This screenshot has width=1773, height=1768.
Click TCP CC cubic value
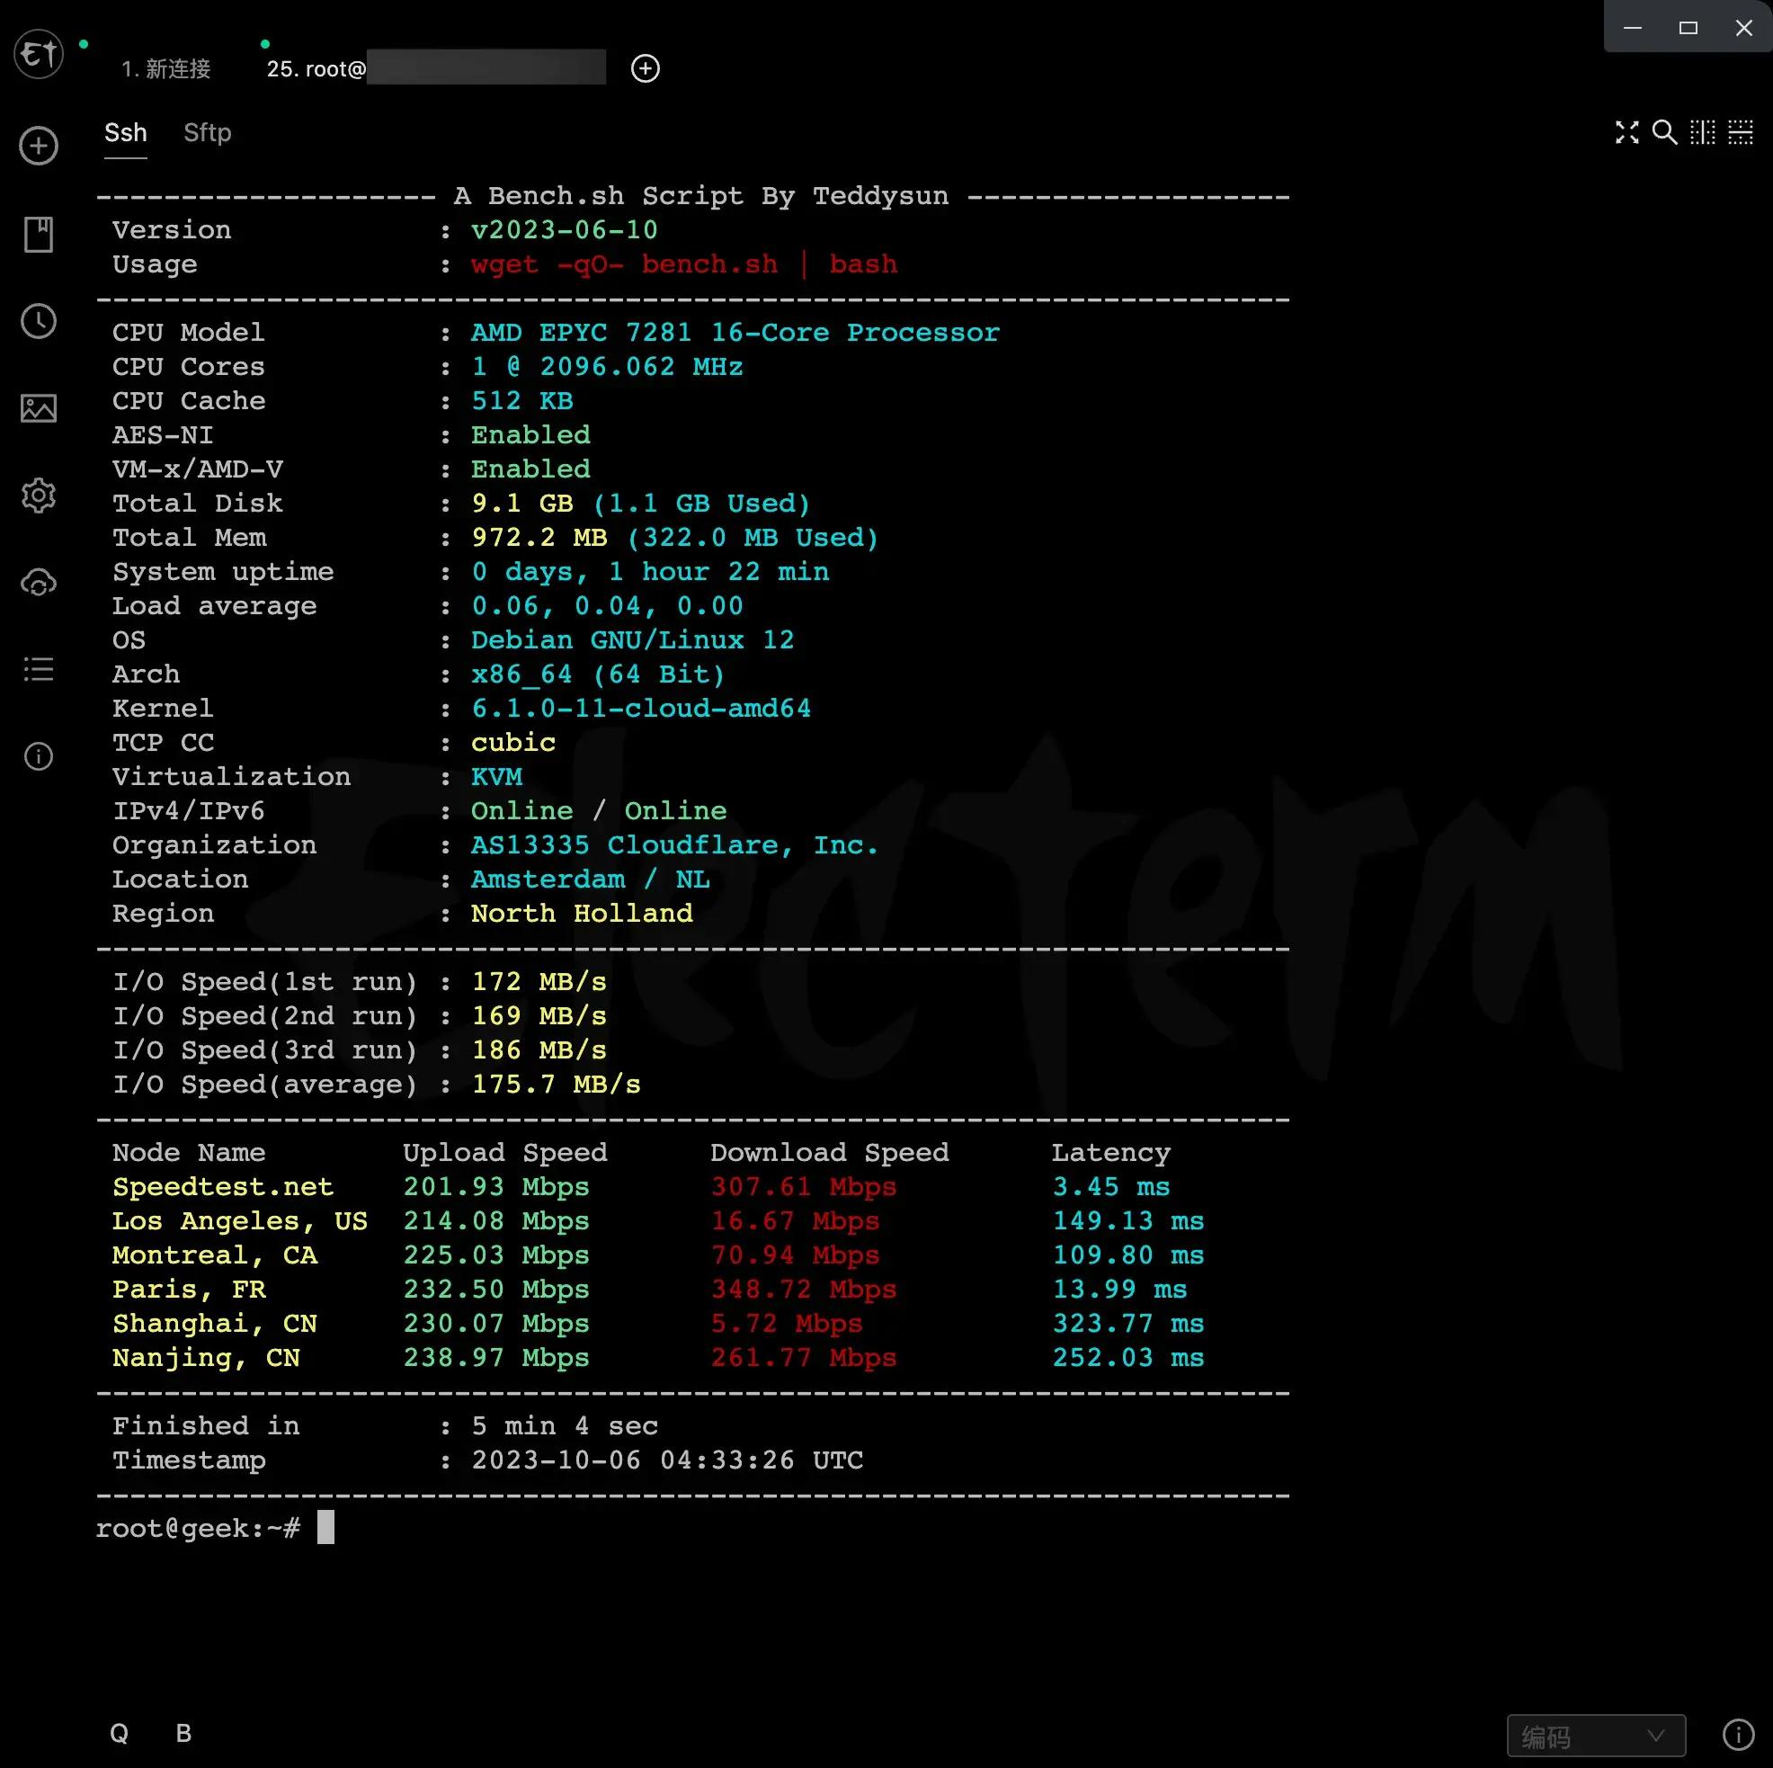(x=513, y=743)
